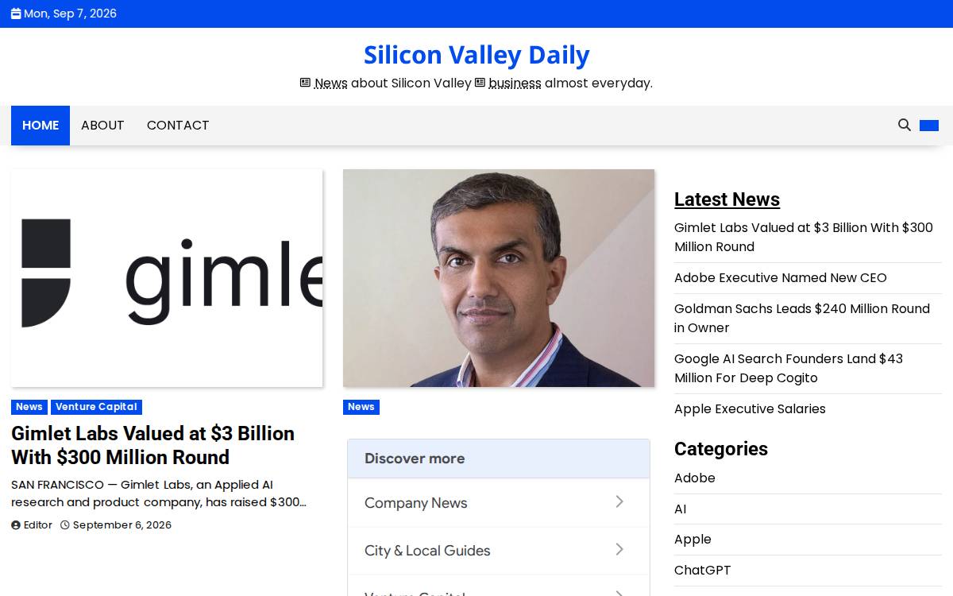
Task: Click the News tag under portrait photo
Action: click(361, 407)
